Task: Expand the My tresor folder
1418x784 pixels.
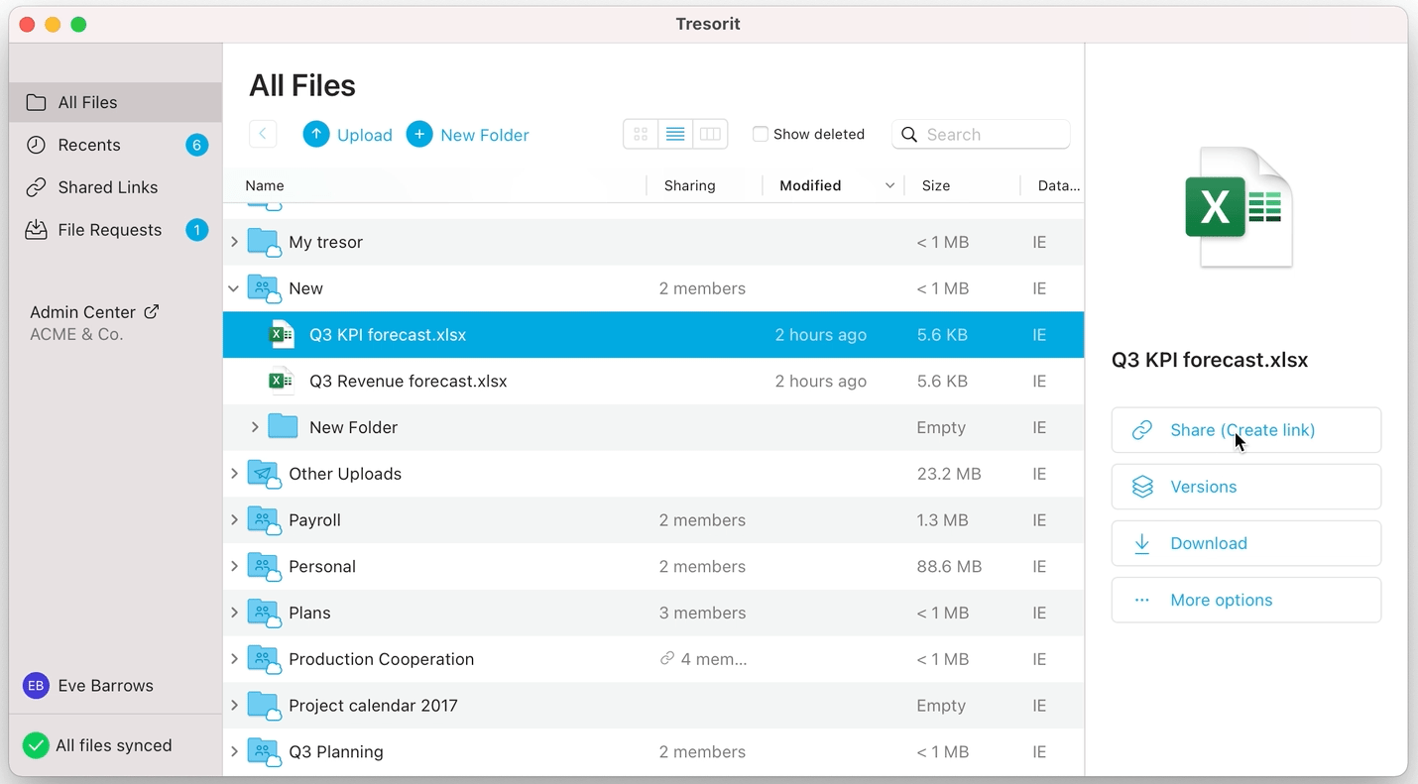Action: click(x=234, y=242)
